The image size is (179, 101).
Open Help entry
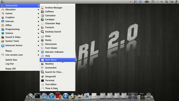click(x=57, y=56)
